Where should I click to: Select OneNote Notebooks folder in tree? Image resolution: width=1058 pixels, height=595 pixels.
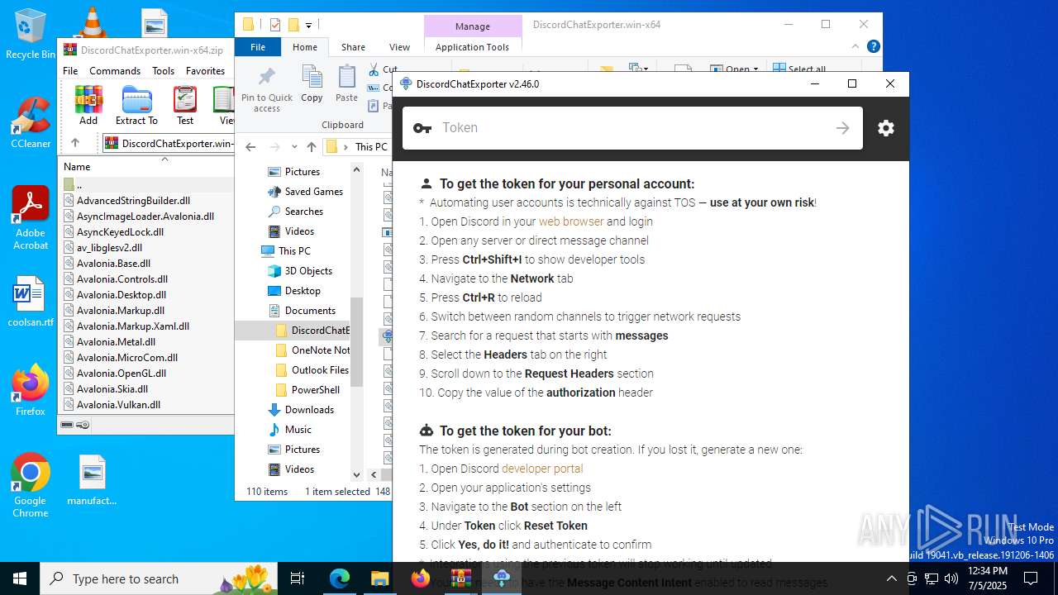pyautogui.click(x=312, y=350)
